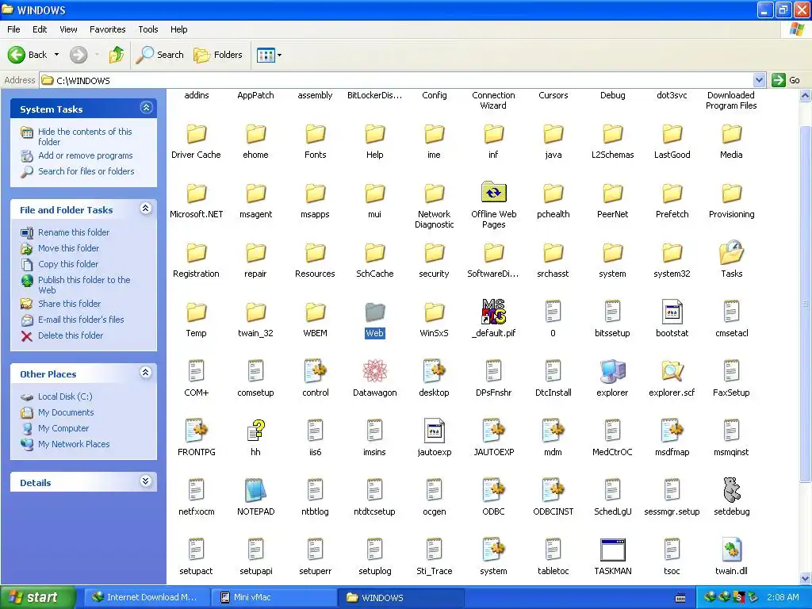Image resolution: width=812 pixels, height=609 pixels.
Task: Select the Offline Web Pages folder icon
Action: coord(493,192)
